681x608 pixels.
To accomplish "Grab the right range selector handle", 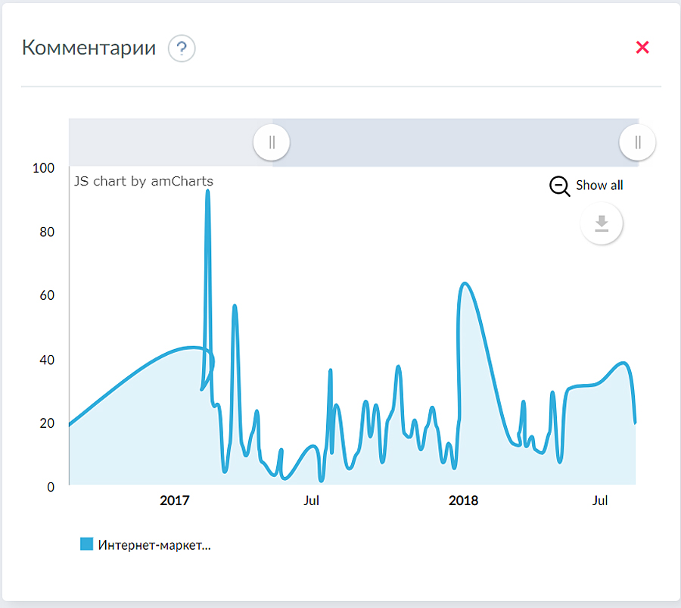I will (637, 142).
